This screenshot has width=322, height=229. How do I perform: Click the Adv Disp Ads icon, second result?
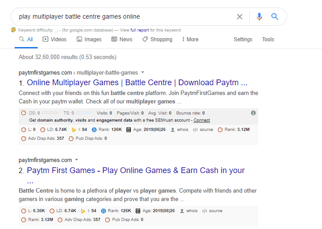(60, 220)
